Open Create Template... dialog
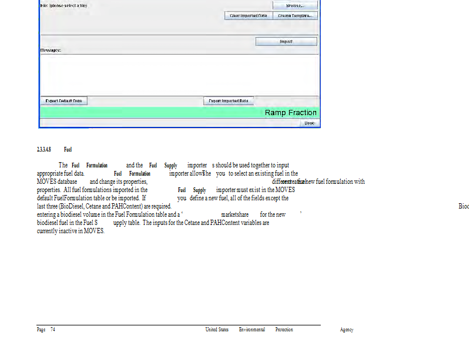The image size is (470, 363). (x=295, y=16)
